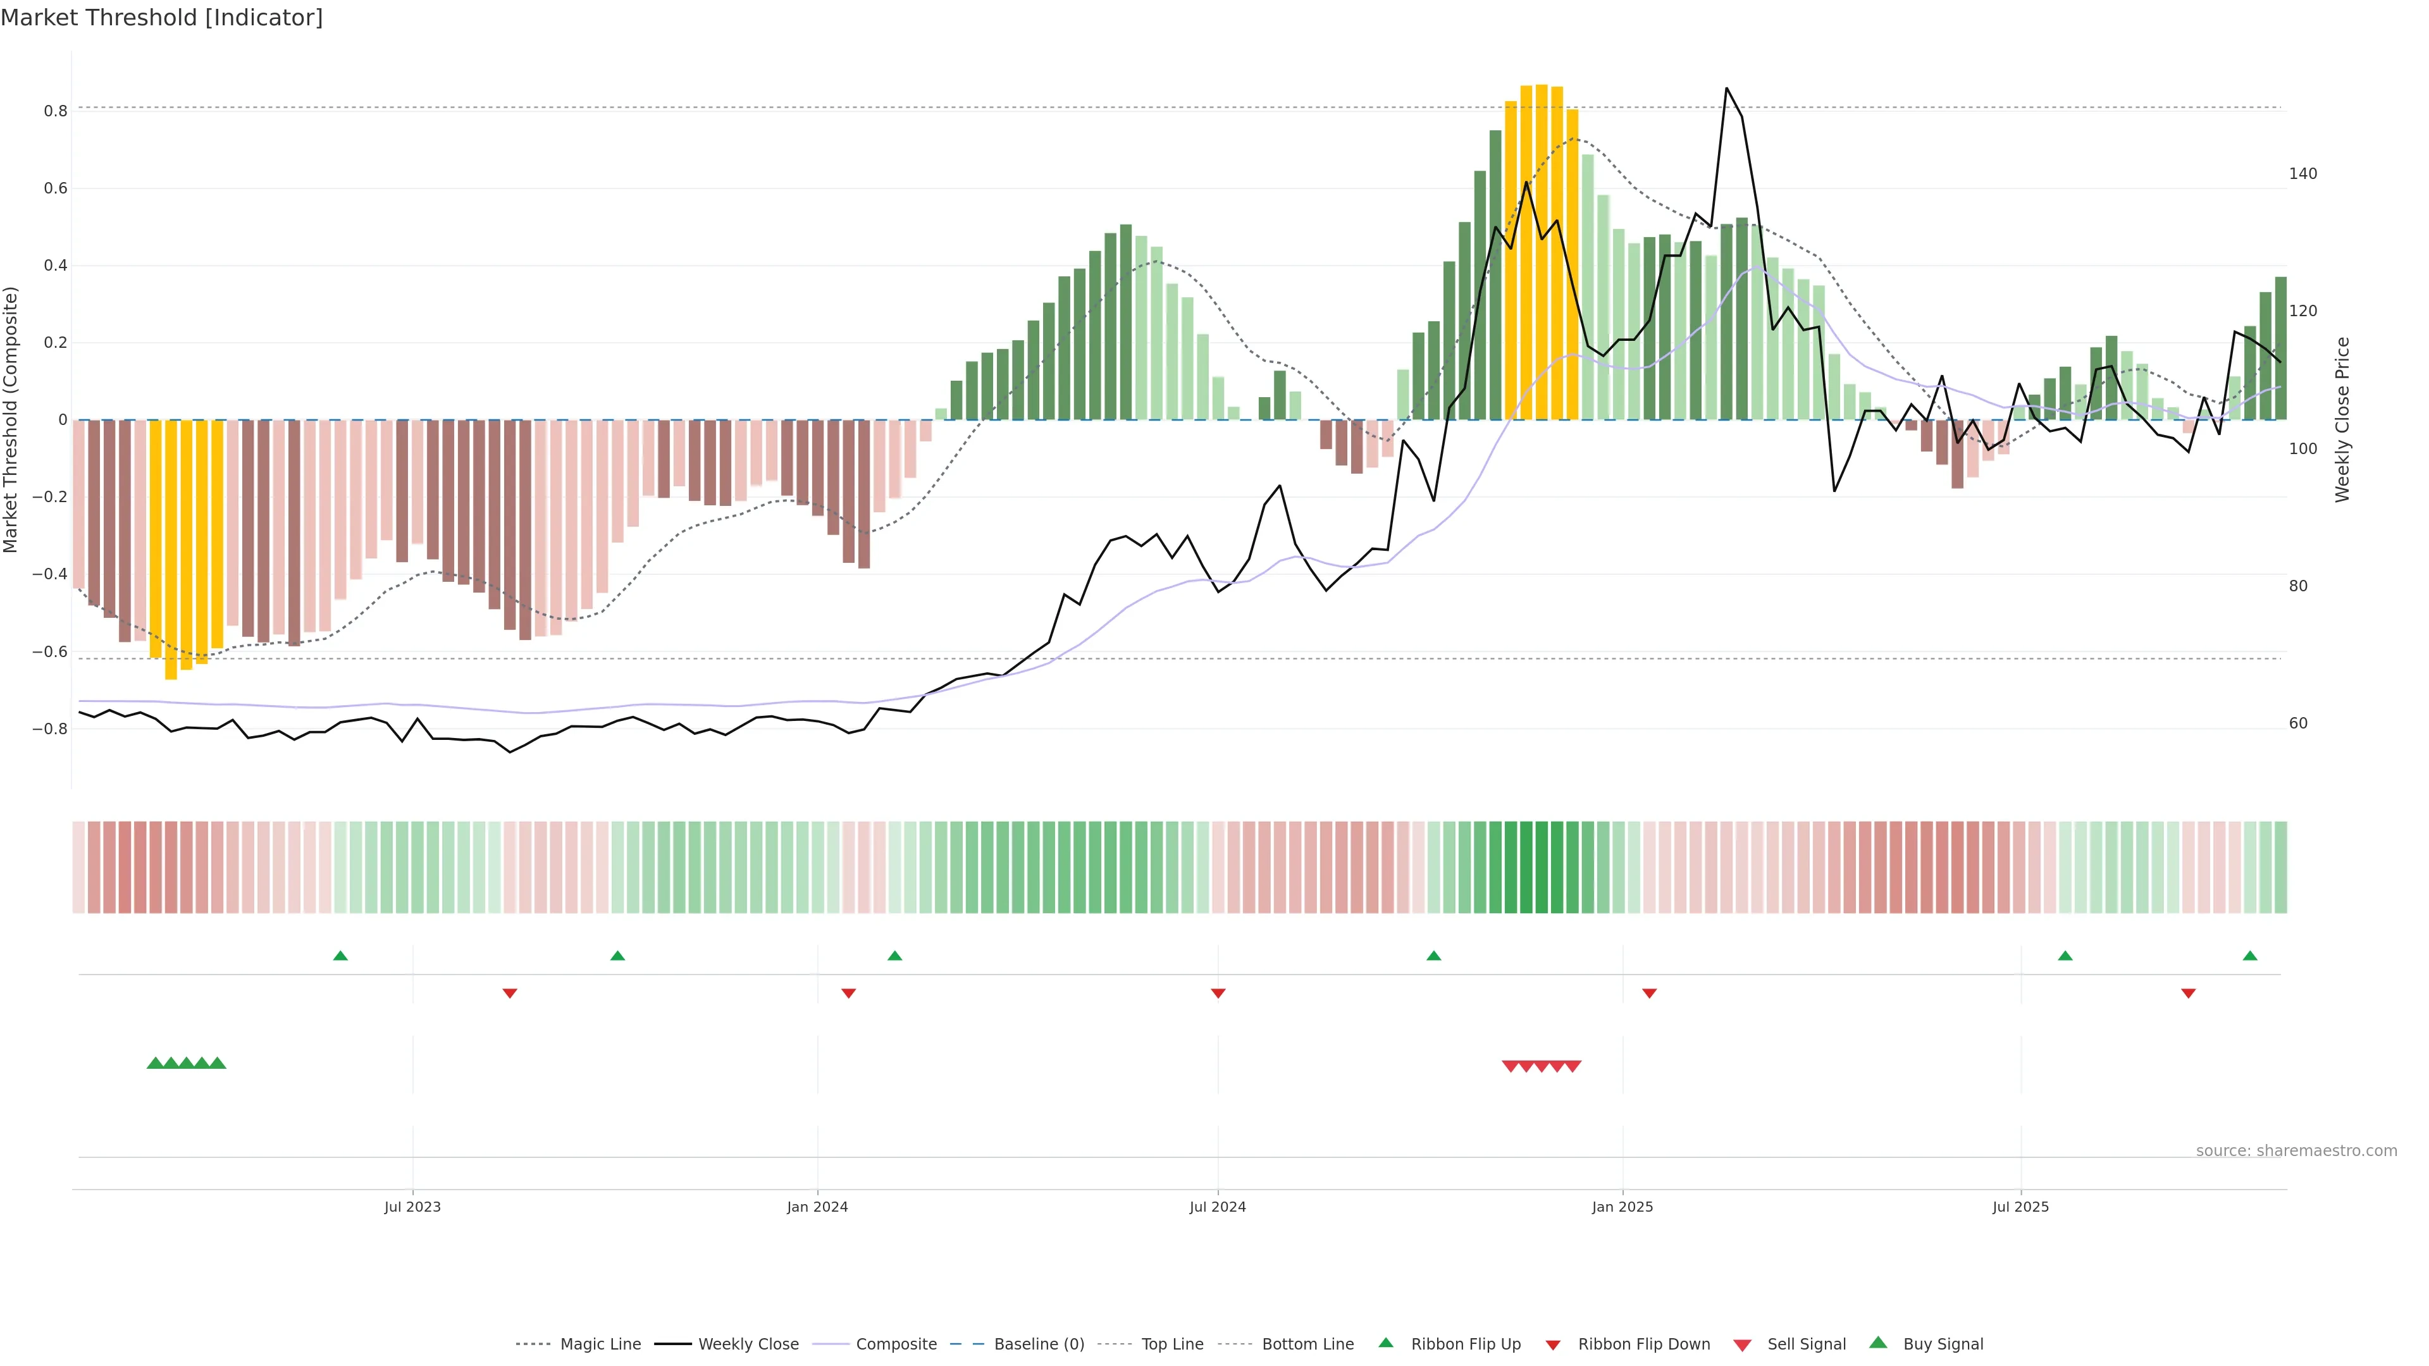The height and width of the screenshot is (1366, 2429).
Task: Toggle the Top Line legend entry
Action: 1172,1344
